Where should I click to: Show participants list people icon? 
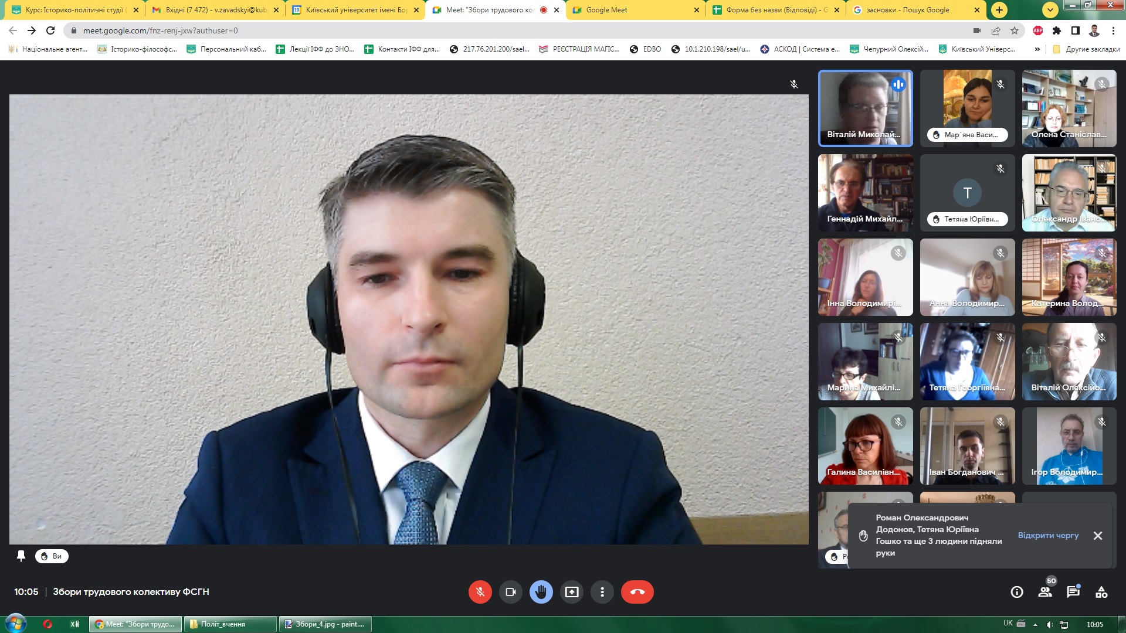click(1045, 592)
